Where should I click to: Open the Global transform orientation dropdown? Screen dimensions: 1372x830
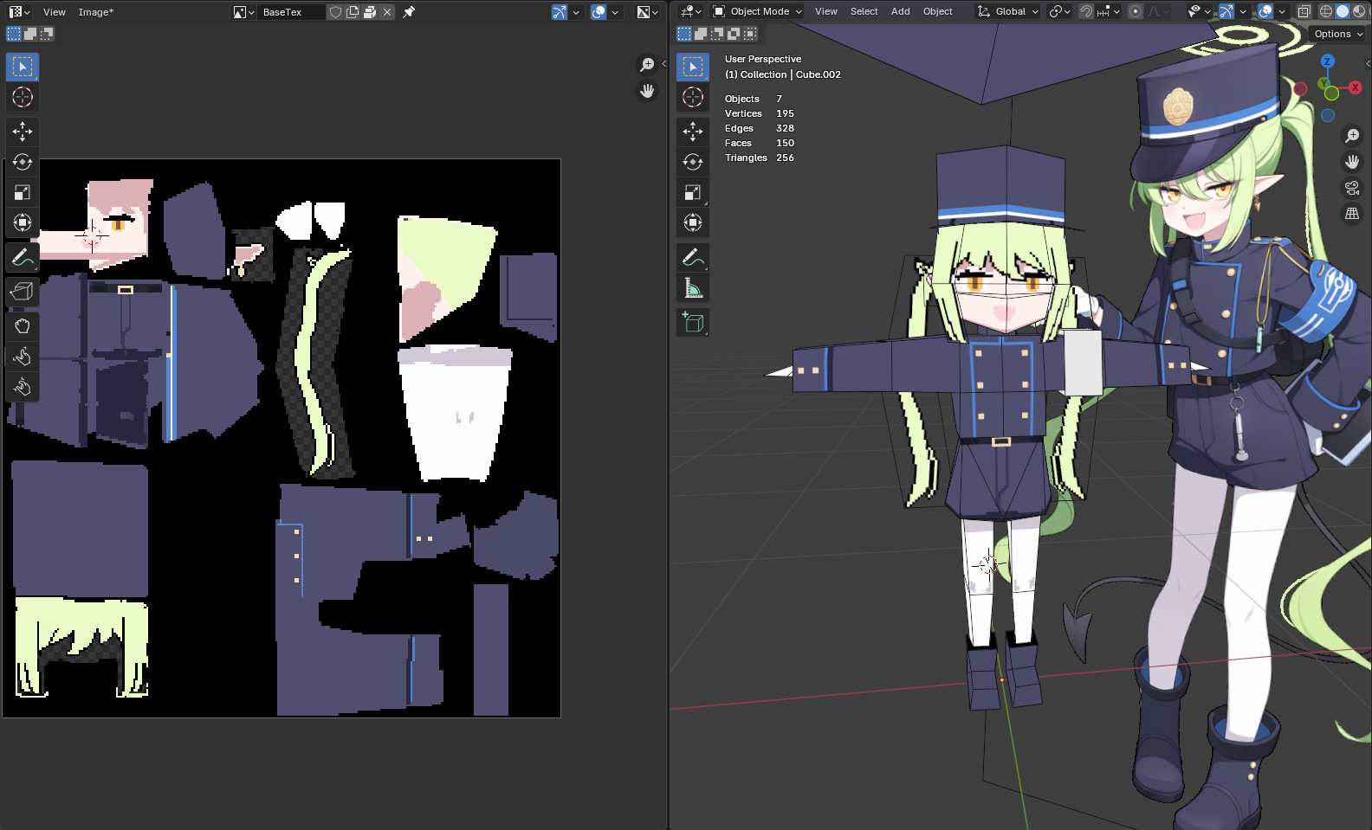click(x=1008, y=11)
